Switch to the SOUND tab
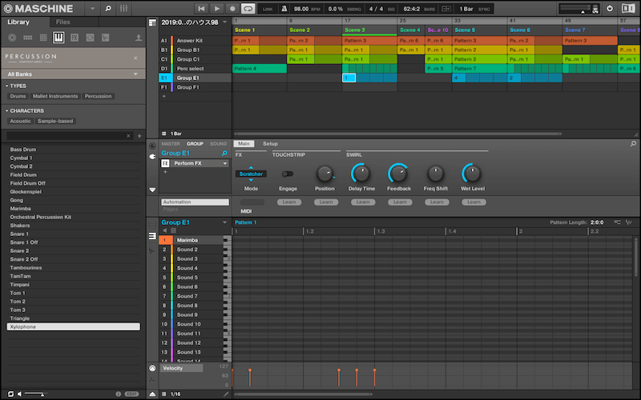 (x=218, y=144)
